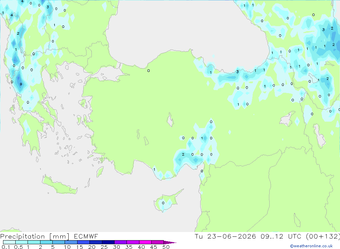
Task: Click the '0' precipitation value on Cyprus
Action: click(x=163, y=203)
